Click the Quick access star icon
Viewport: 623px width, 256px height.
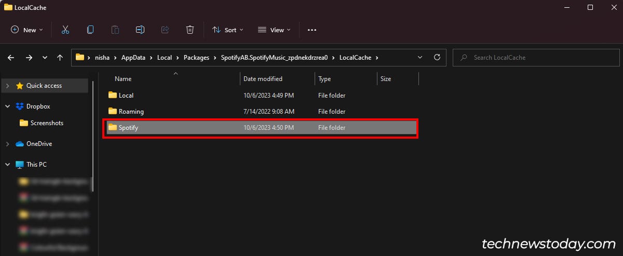20,86
